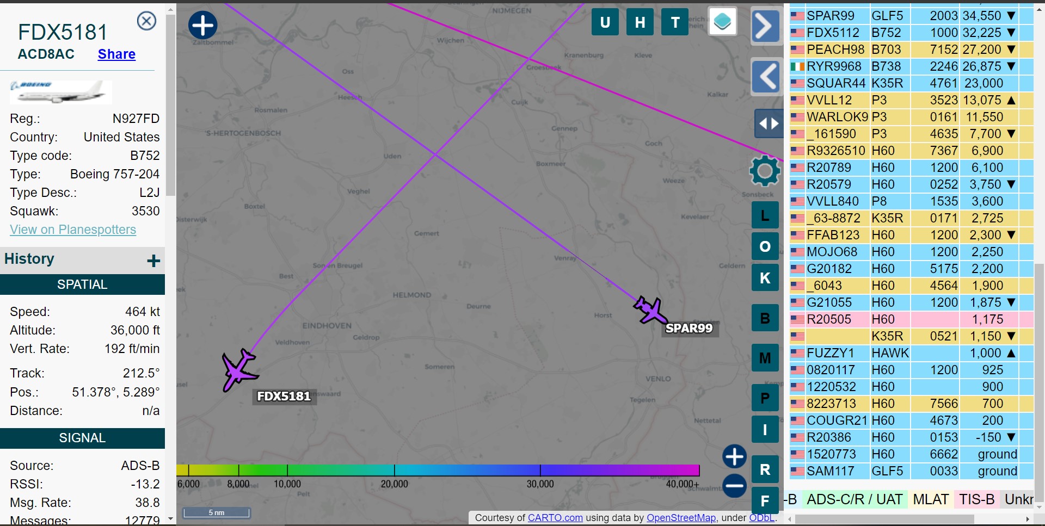Select SPAR99 row in aircraft table
Screen dimensions: 1045x526
pyautogui.click(x=912, y=16)
